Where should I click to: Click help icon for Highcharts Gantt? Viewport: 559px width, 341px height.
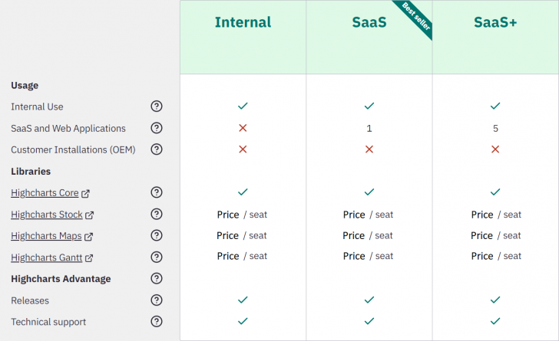point(157,257)
